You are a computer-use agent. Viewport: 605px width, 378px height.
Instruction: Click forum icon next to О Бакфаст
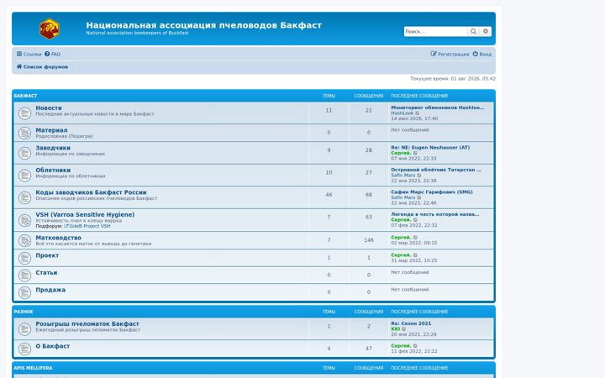click(x=24, y=349)
